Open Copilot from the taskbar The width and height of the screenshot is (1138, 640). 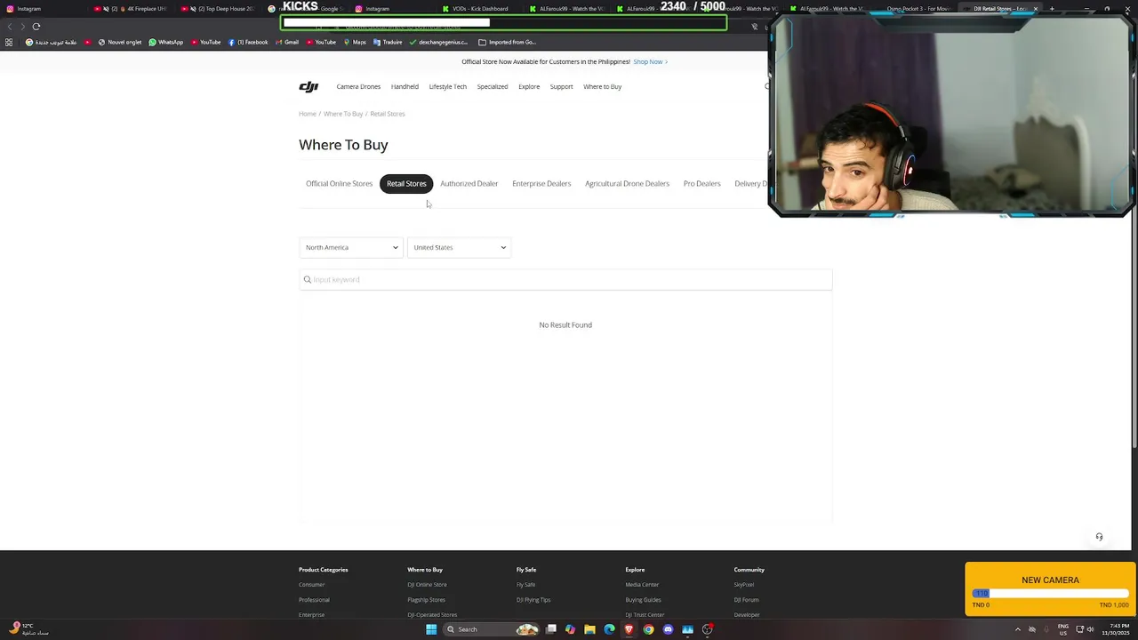pos(570,629)
